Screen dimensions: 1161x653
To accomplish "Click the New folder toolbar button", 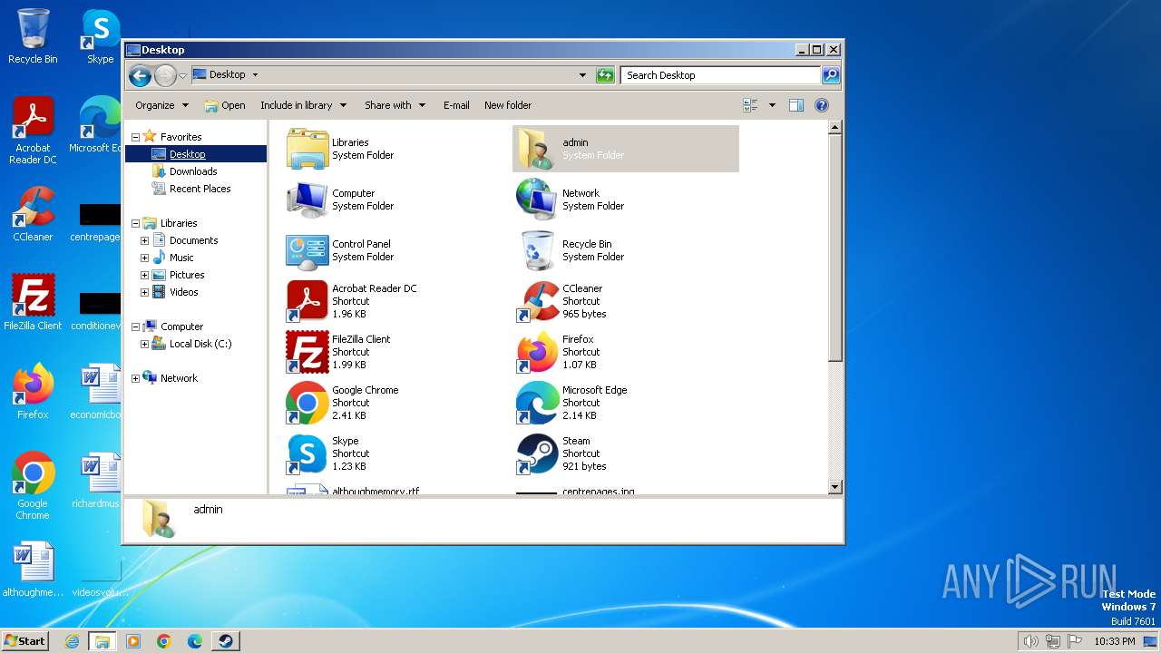I will (x=508, y=105).
